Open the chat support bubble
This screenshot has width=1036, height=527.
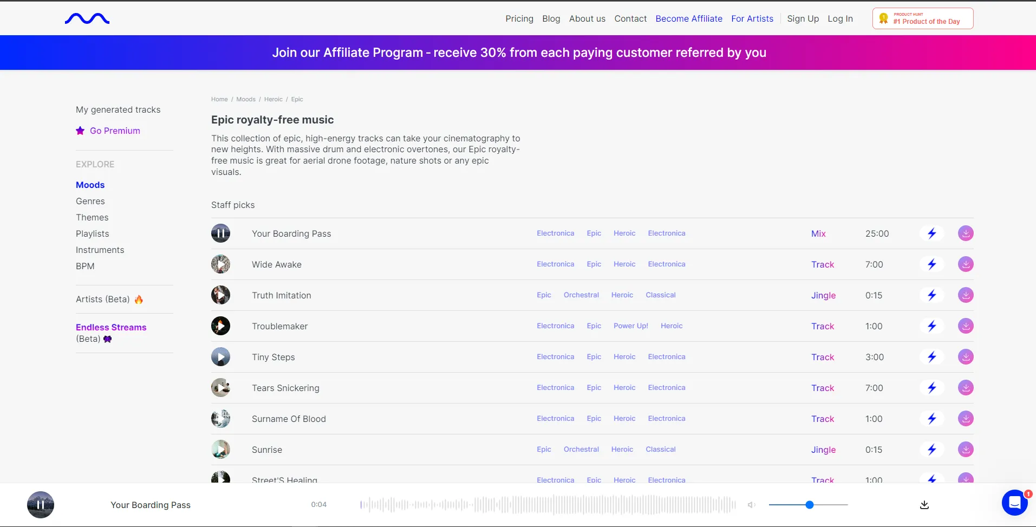click(1015, 503)
